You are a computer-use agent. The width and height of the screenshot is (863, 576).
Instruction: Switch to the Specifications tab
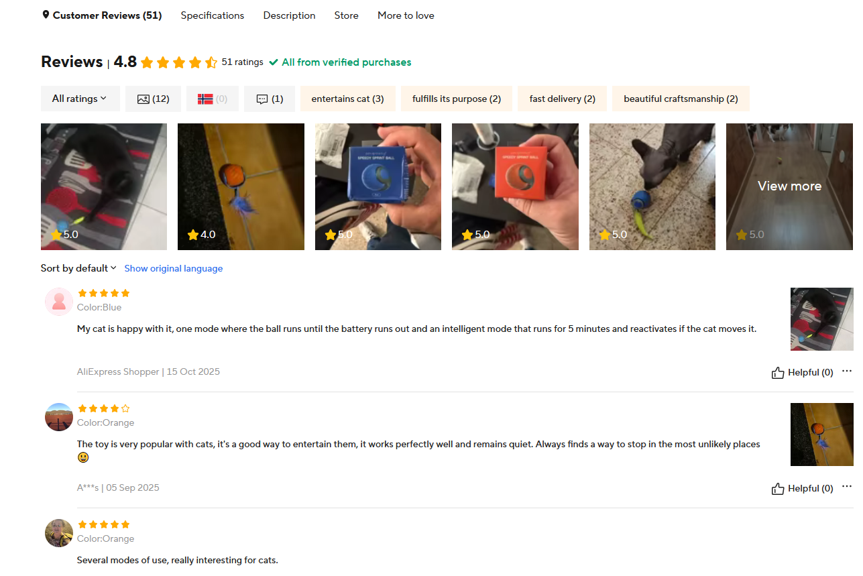[213, 15]
